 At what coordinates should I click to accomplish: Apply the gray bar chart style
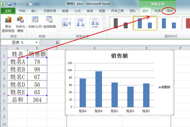(121, 23)
